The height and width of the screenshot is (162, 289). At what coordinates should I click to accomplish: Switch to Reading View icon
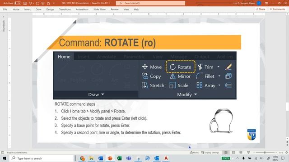point(241,153)
